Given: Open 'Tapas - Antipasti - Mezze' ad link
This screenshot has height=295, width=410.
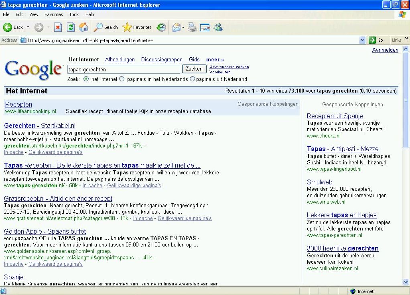Looking at the screenshot, I should [343, 149].
